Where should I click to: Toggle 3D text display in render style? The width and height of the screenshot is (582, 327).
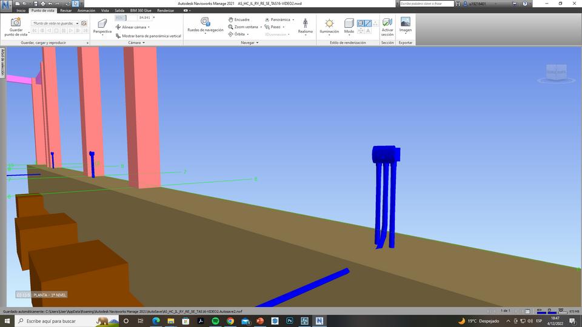click(368, 31)
